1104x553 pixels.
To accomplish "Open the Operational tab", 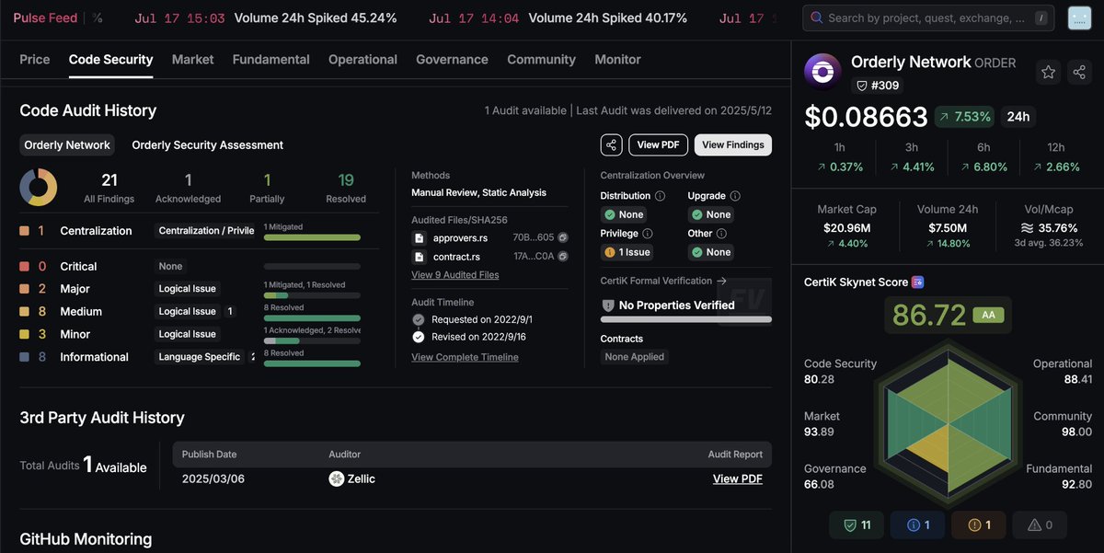I will [362, 59].
